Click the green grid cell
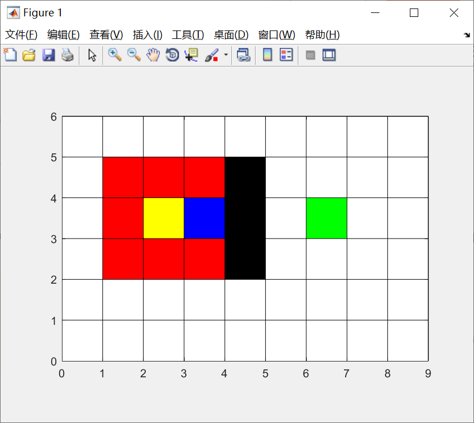Viewport: 474px width, 423px height. 327,218
